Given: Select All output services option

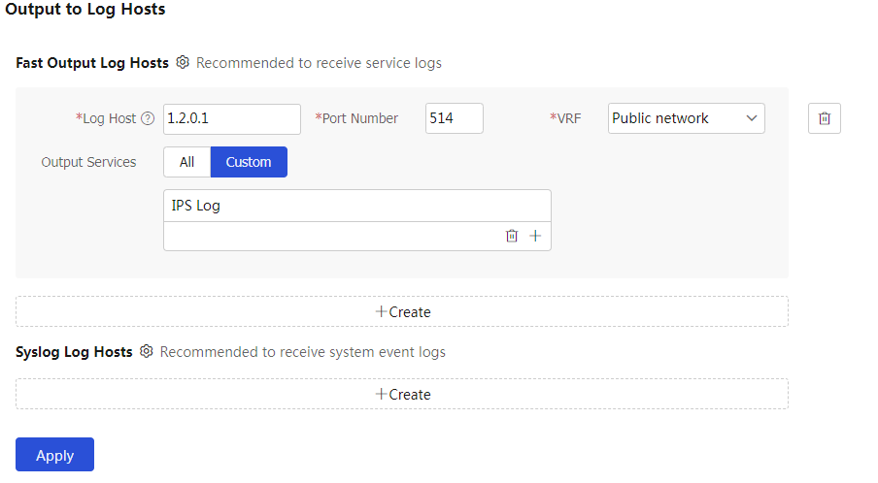Looking at the screenshot, I should pos(187,162).
